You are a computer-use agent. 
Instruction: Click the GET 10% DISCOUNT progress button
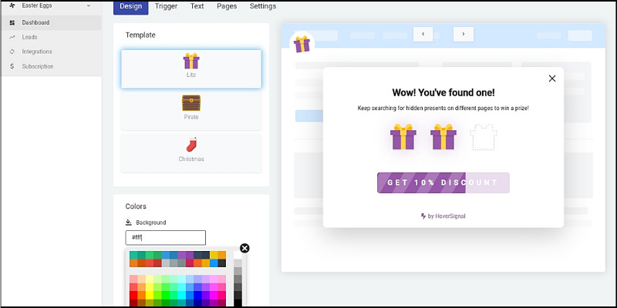(x=443, y=182)
